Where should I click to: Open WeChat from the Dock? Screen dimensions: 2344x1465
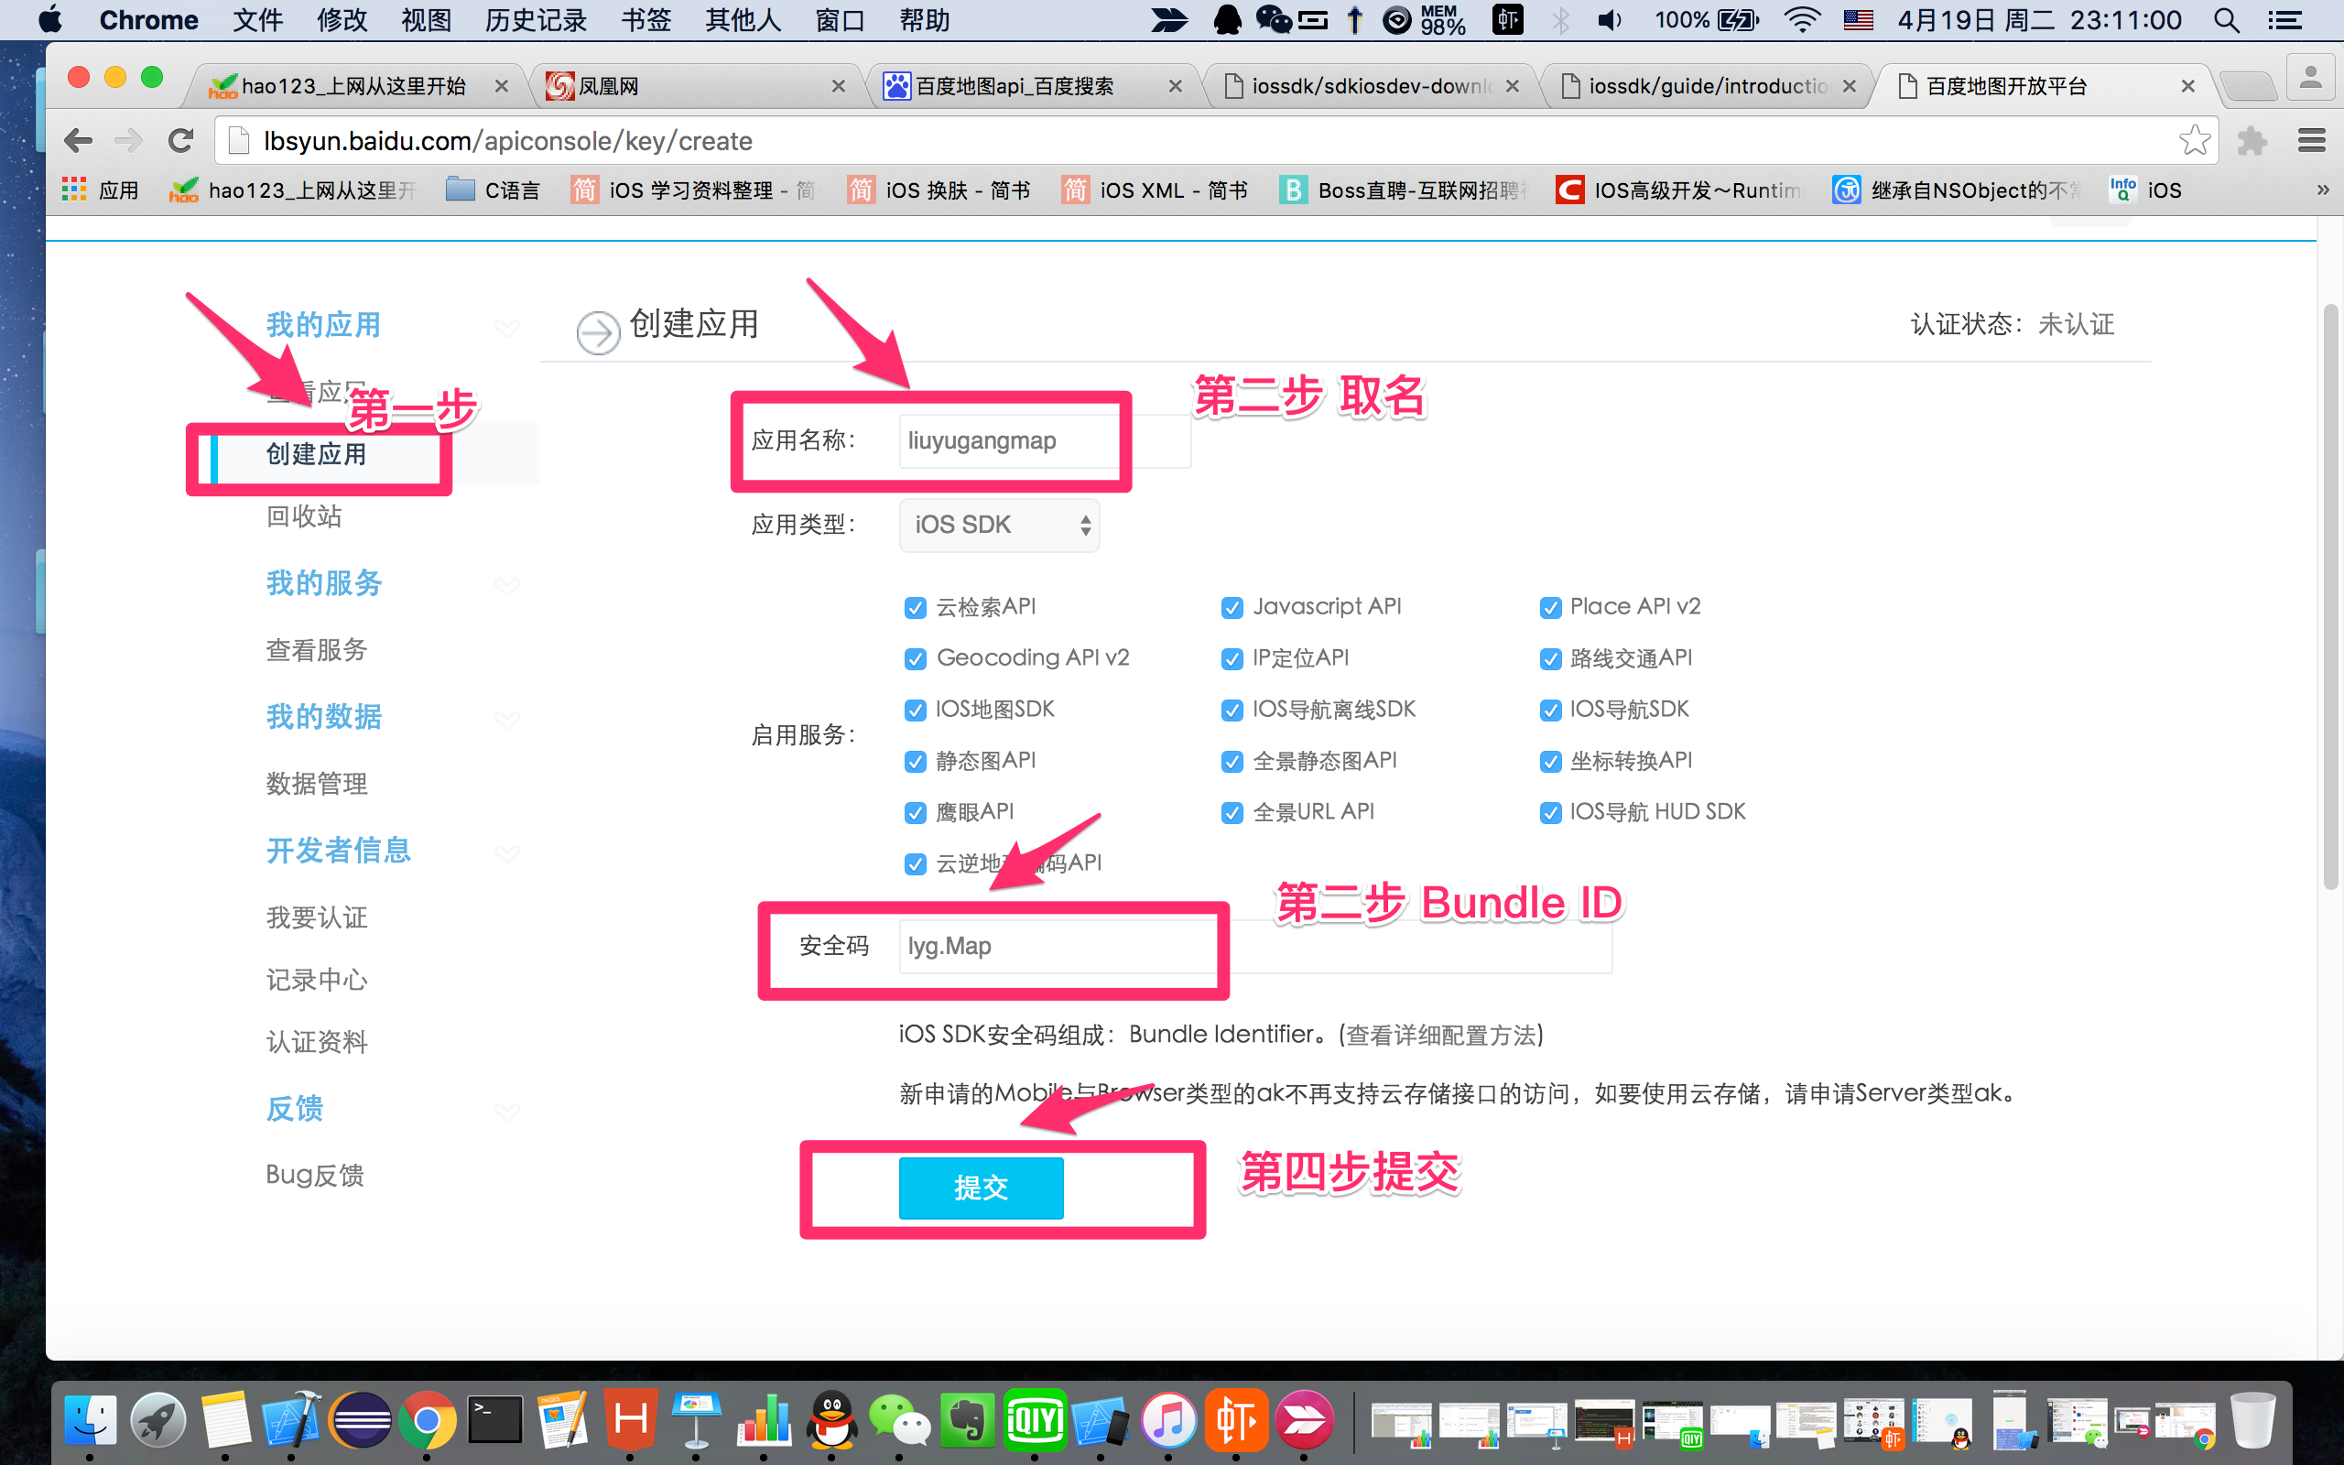900,1420
